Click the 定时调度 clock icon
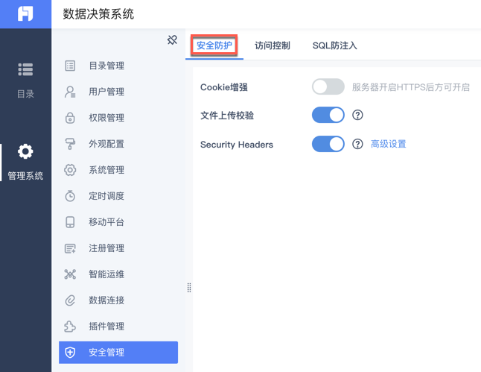This screenshot has width=481, height=372. (x=70, y=196)
